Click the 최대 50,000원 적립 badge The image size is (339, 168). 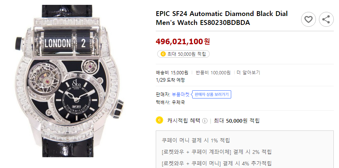183,54
